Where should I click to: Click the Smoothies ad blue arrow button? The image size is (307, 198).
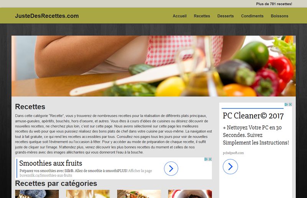point(171,168)
